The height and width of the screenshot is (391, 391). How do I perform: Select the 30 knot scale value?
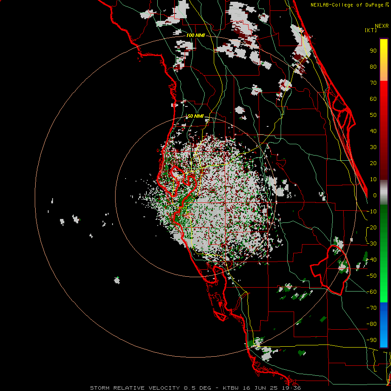tap(373, 147)
